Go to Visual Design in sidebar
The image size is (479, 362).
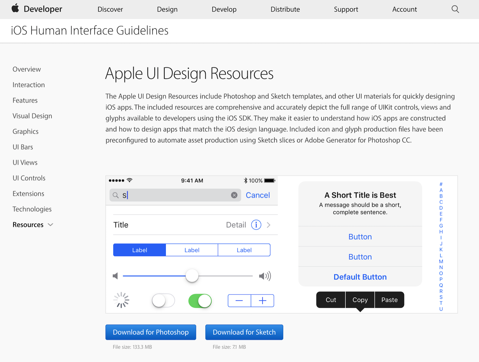point(32,116)
